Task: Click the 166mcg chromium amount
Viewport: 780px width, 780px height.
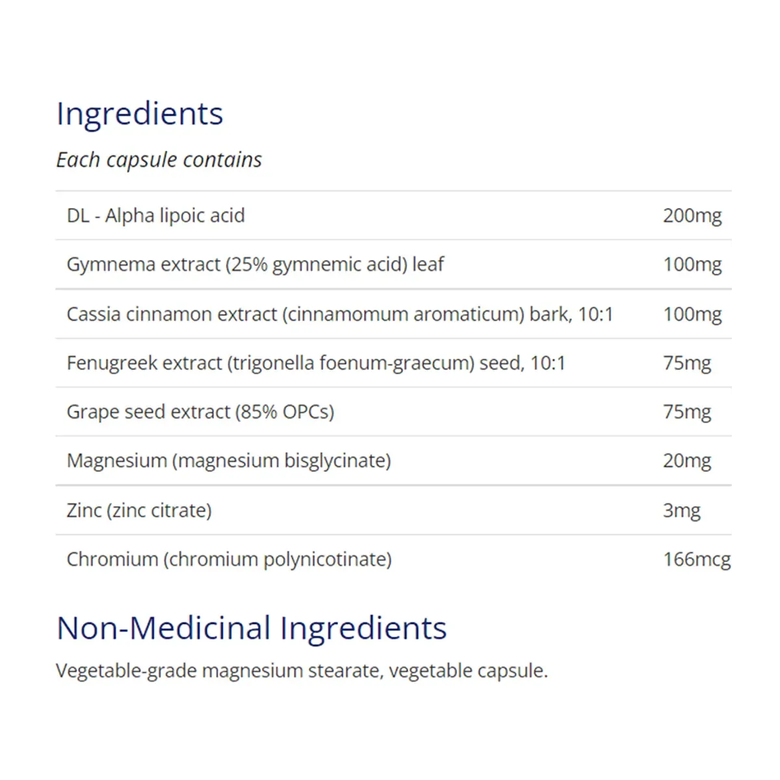Action: coord(696,559)
